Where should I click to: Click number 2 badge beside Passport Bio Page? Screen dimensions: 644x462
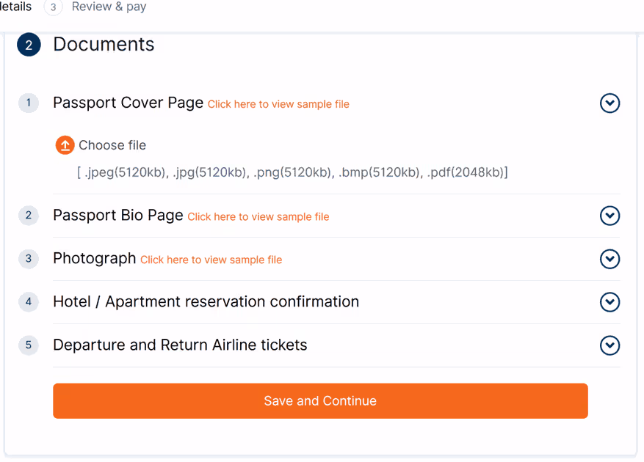29,215
